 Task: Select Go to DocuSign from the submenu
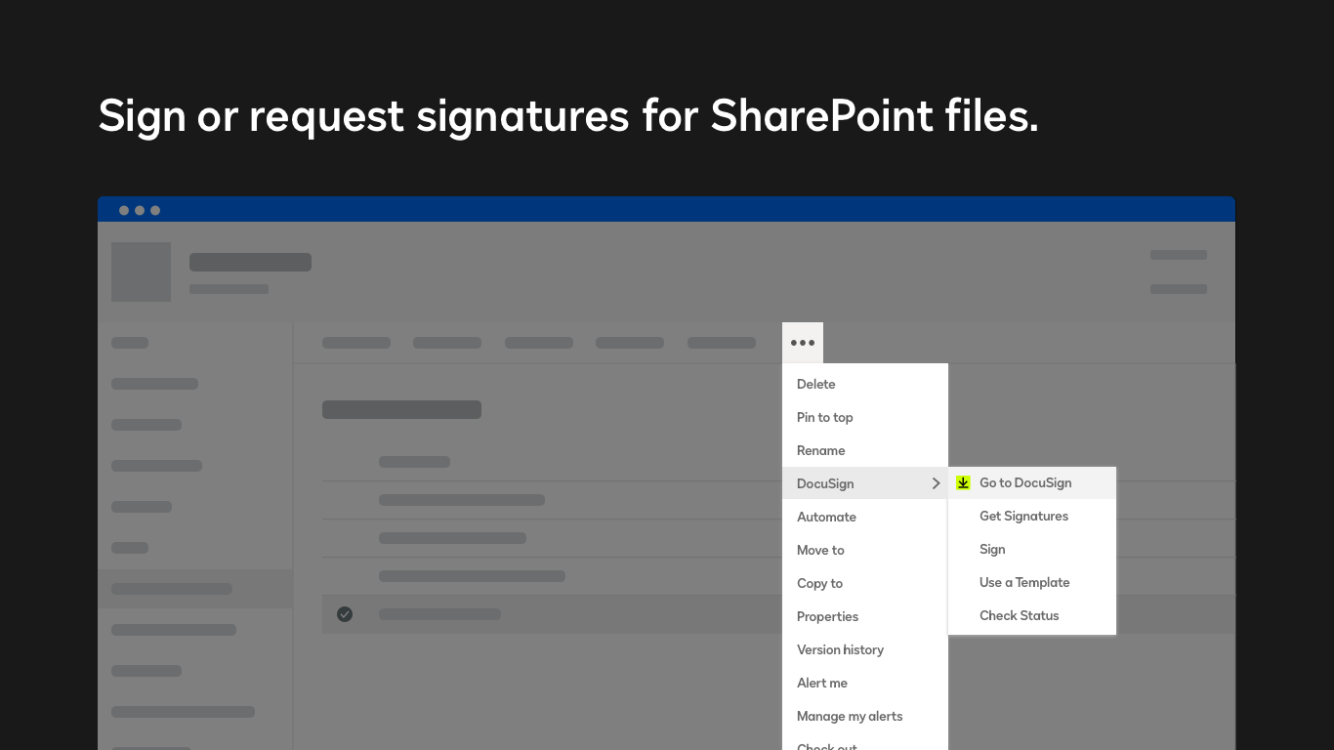1024,482
